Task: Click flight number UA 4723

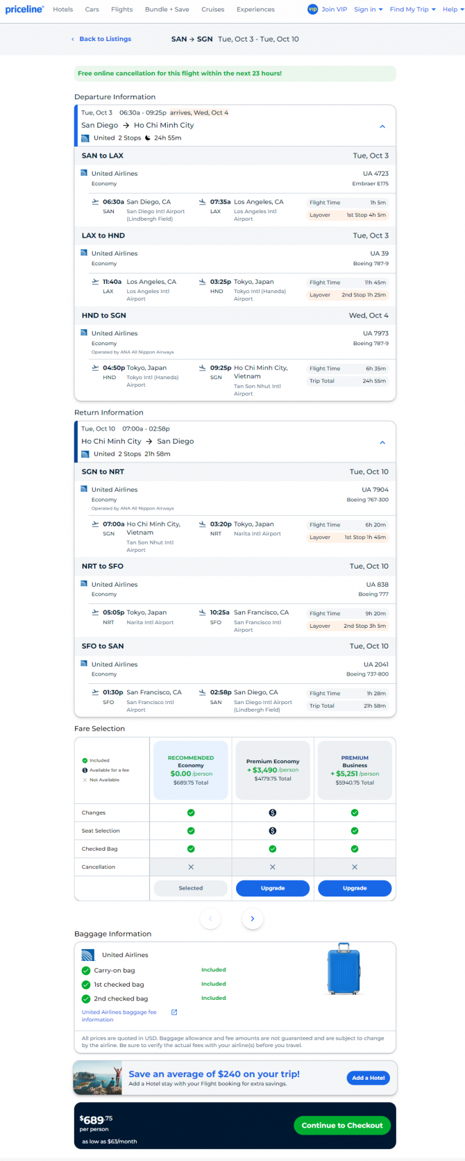Action: (x=375, y=174)
